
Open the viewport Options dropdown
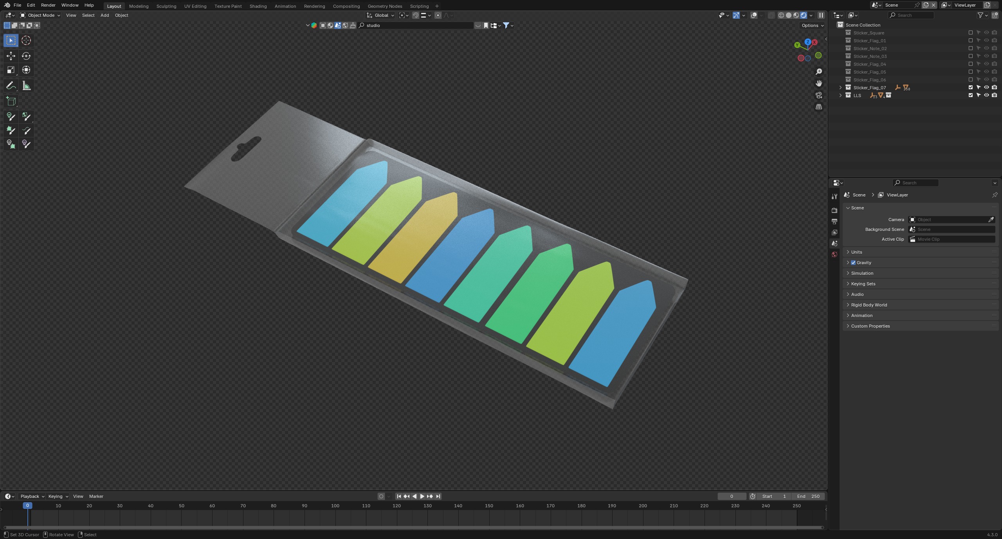coord(812,25)
